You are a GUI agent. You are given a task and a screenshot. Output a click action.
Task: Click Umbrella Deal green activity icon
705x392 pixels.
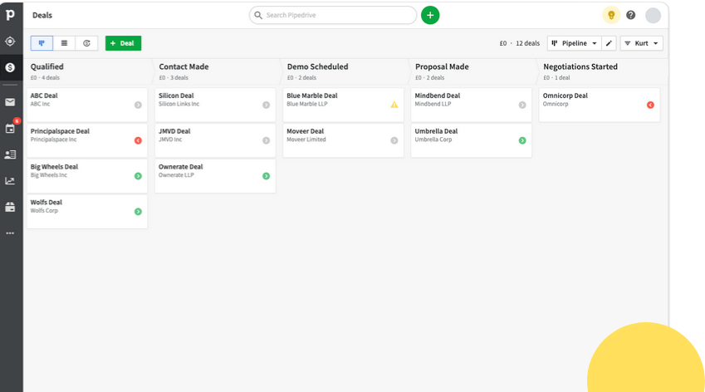click(522, 140)
